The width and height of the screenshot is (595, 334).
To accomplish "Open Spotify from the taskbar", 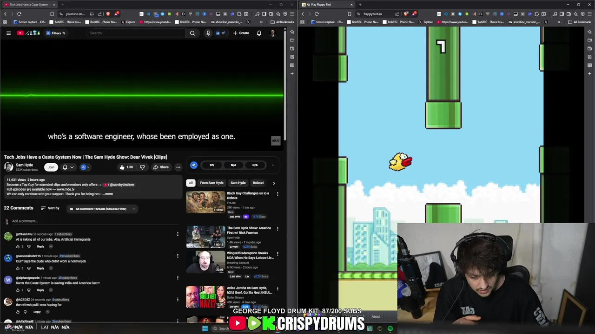I will (390, 328).
